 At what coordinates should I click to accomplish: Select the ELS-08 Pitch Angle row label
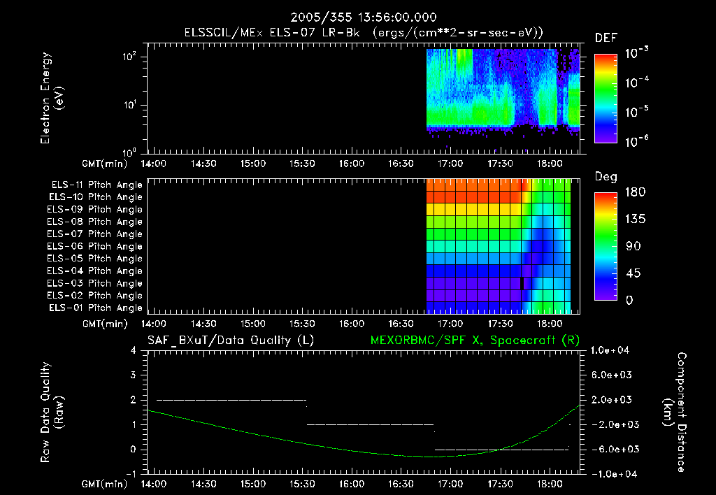(94, 222)
